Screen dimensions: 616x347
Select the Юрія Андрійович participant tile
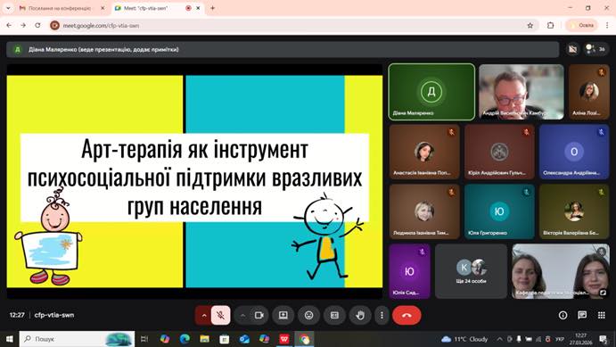[499, 152]
